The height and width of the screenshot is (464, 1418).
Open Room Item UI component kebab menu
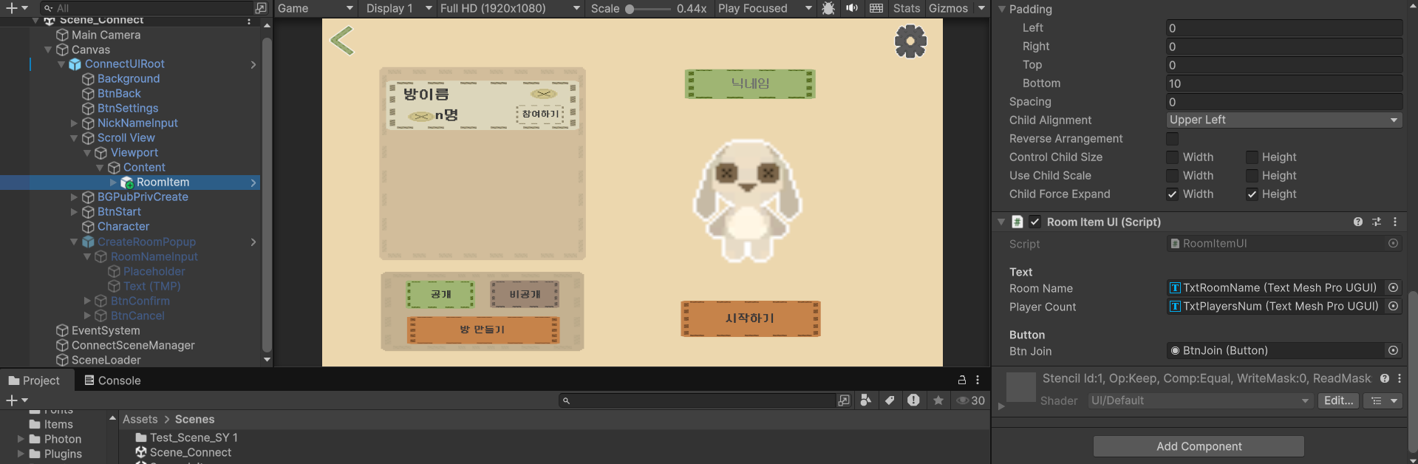point(1395,222)
